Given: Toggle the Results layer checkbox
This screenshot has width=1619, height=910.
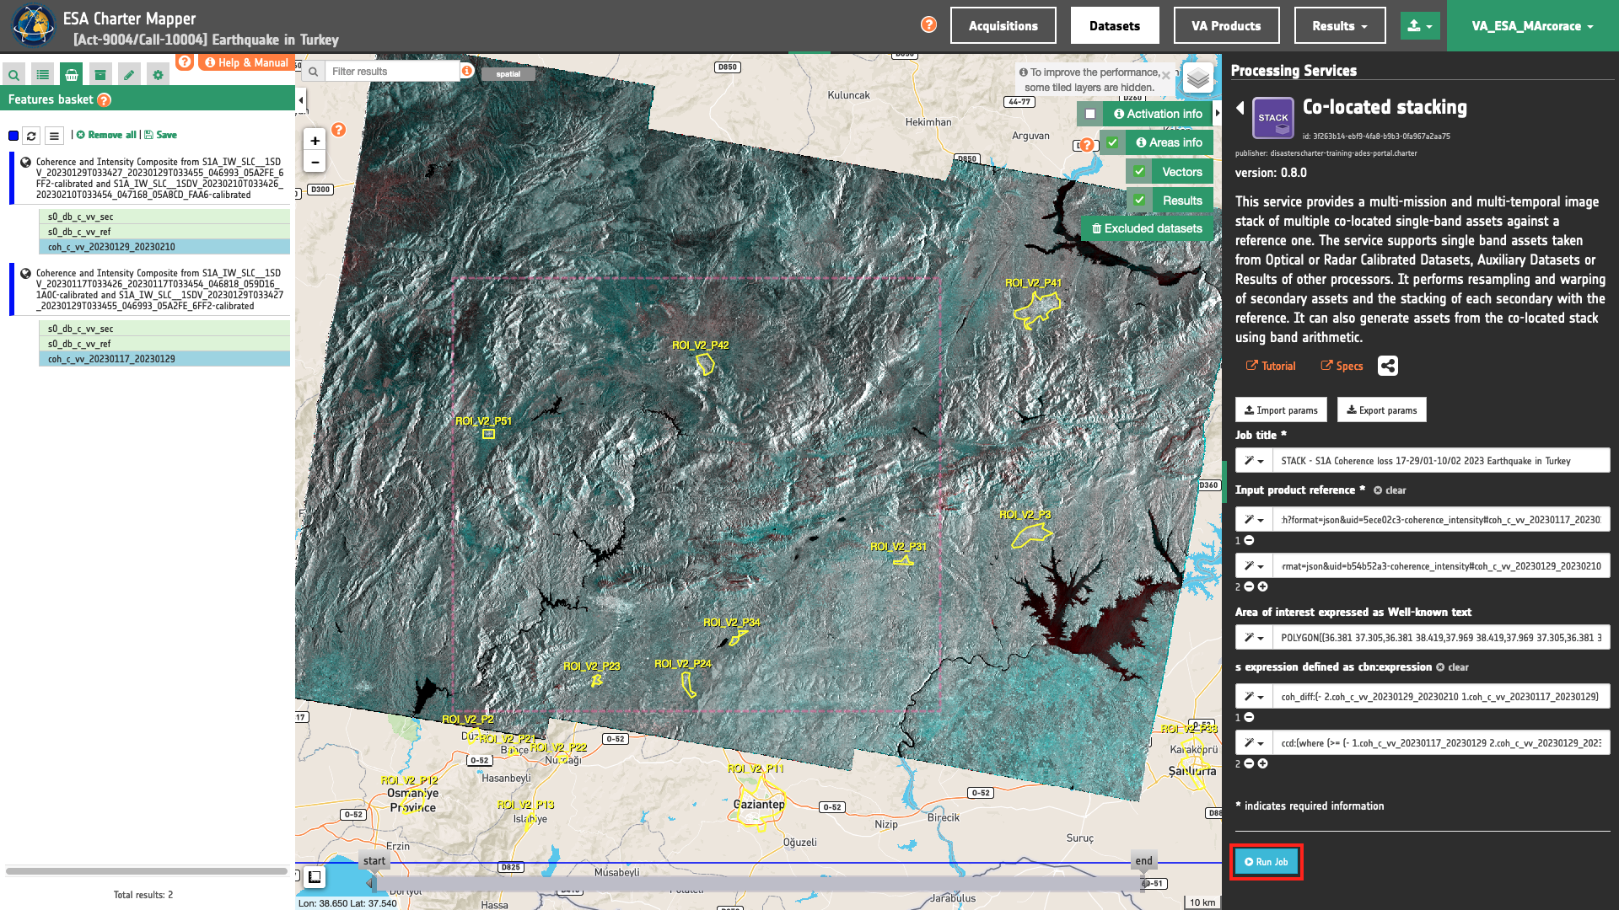Looking at the screenshot, I should 1139,201.
